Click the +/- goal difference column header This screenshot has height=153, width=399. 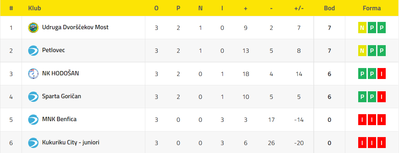point(299,8)
